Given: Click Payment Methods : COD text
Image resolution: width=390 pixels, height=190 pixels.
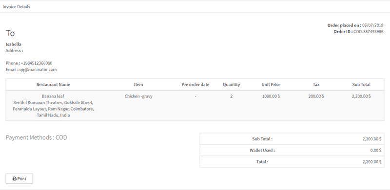Looking at the screenshot, I should click(x=36, y=137).
